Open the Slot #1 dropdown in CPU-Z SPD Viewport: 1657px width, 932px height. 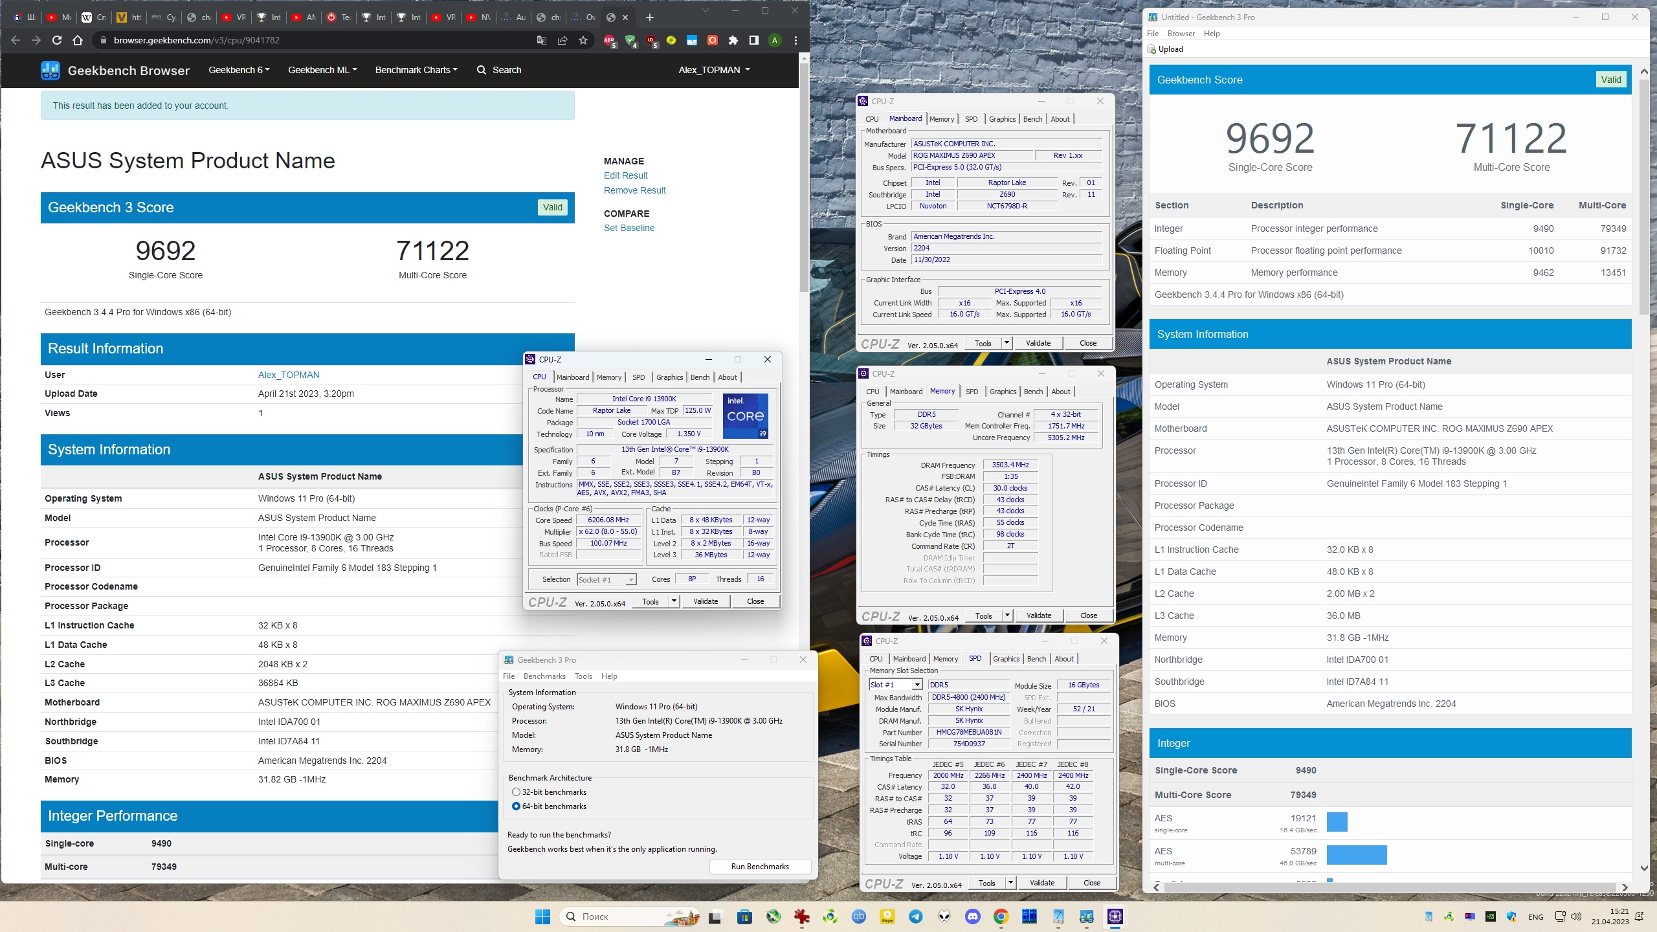pos(895,685)
